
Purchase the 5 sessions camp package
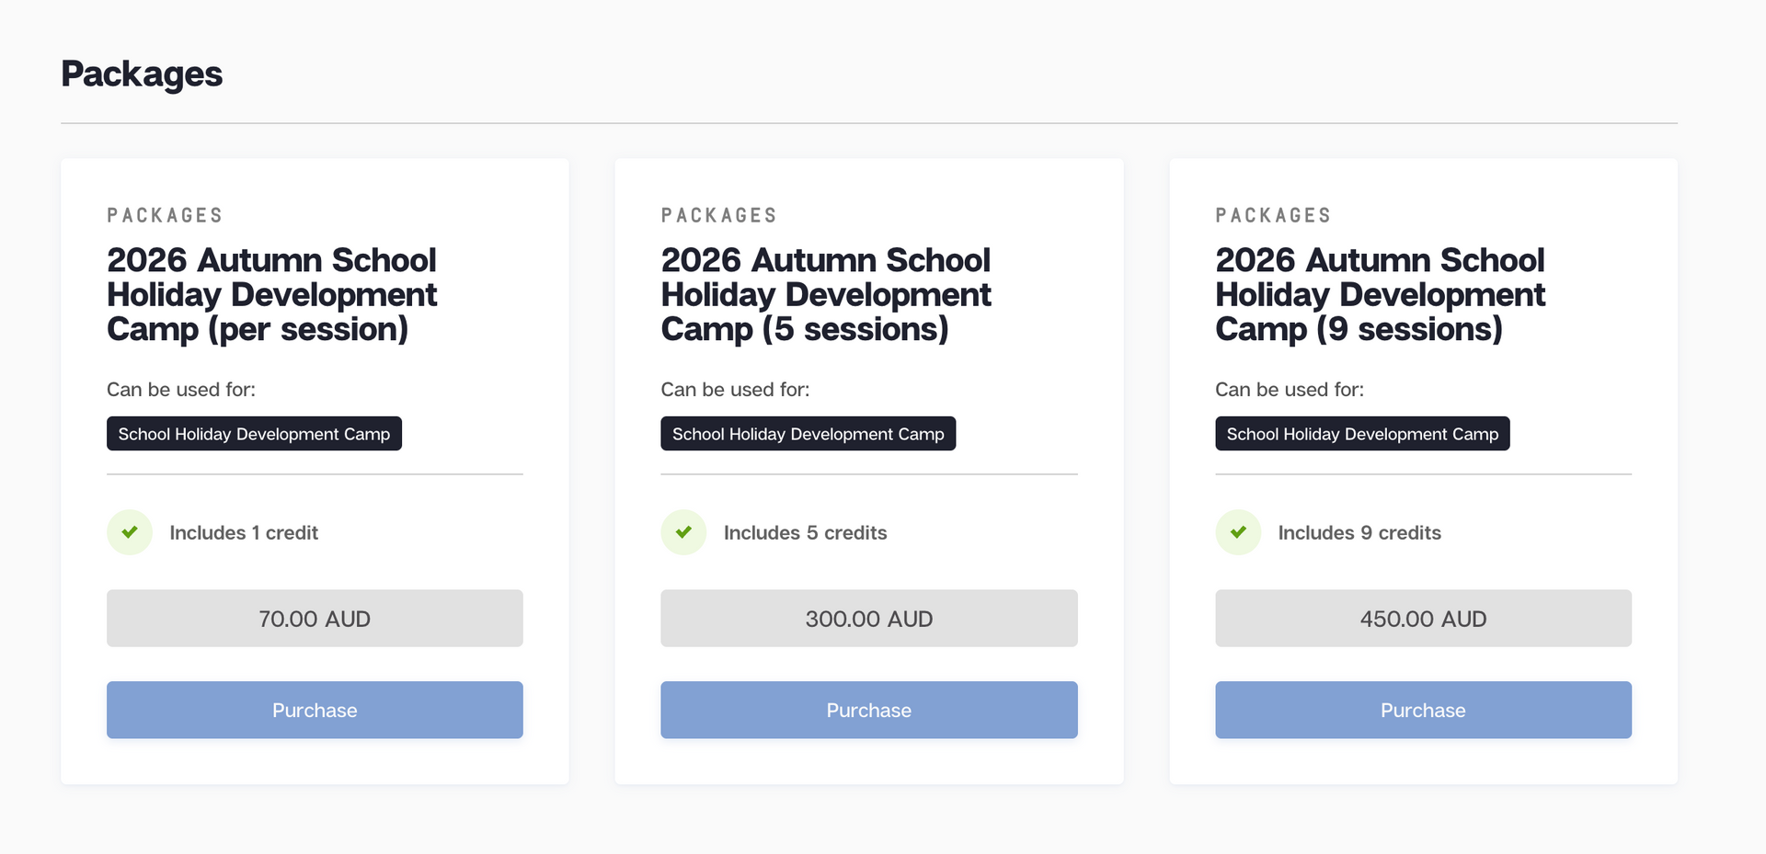(x=868, y=710)
